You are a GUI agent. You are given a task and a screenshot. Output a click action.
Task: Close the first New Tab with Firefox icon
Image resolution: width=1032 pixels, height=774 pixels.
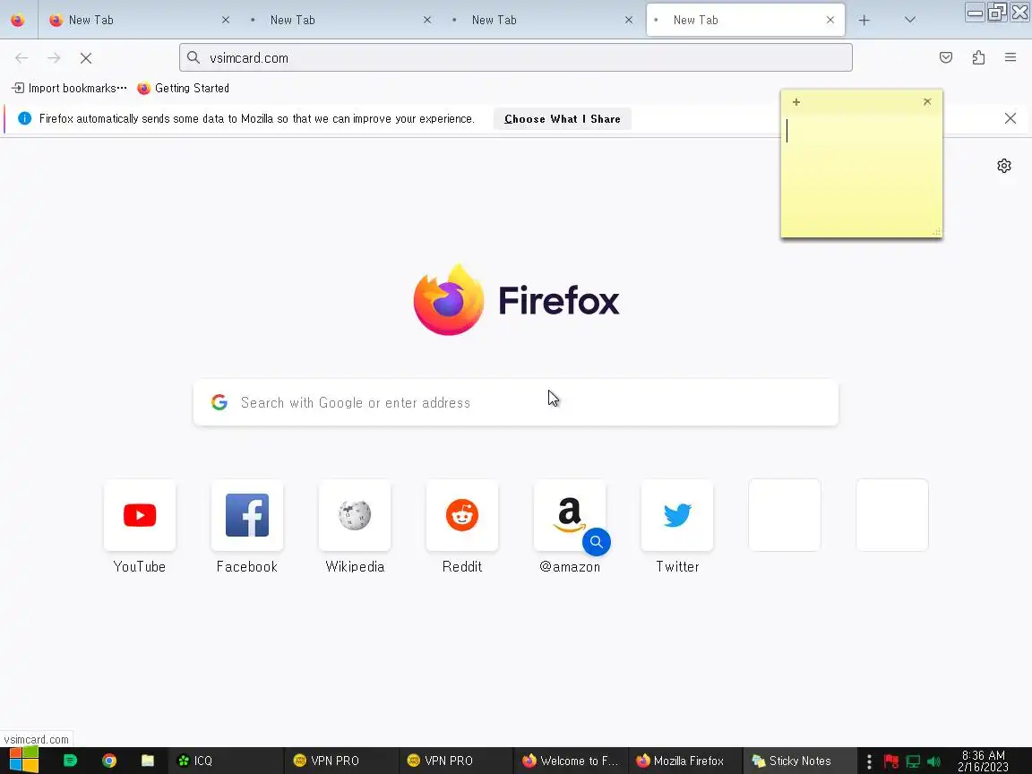pyautogui.click(x=226, y=21)
